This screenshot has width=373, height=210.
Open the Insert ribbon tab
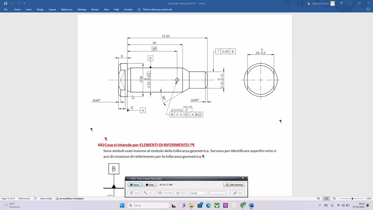[x=29, y=9]
